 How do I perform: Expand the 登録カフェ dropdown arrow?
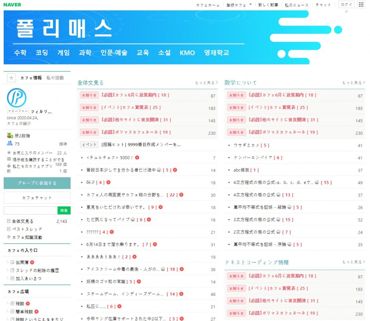point(250,4)
